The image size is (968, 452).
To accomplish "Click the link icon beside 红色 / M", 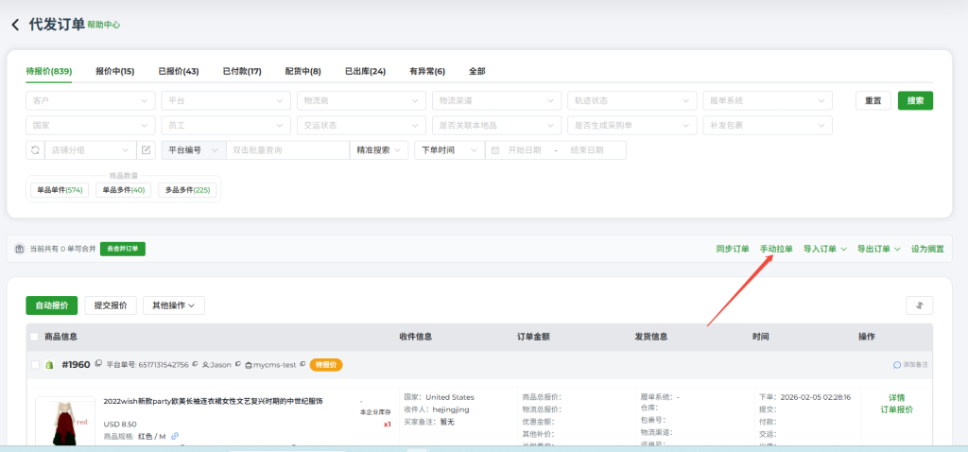I will (175, 436).
